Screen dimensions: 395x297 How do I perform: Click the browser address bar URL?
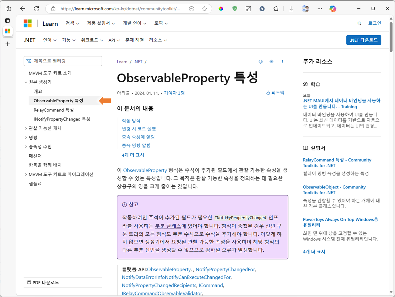pyautogui.click(x=120, y=9)
